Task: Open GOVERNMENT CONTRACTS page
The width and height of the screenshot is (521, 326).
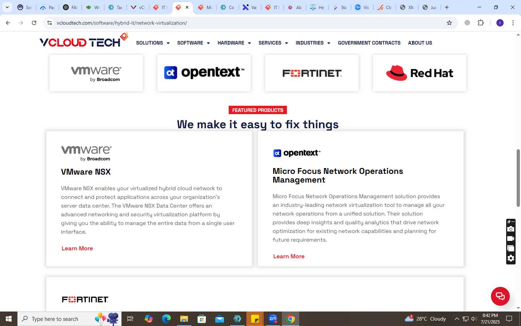Action: point(369,43)
